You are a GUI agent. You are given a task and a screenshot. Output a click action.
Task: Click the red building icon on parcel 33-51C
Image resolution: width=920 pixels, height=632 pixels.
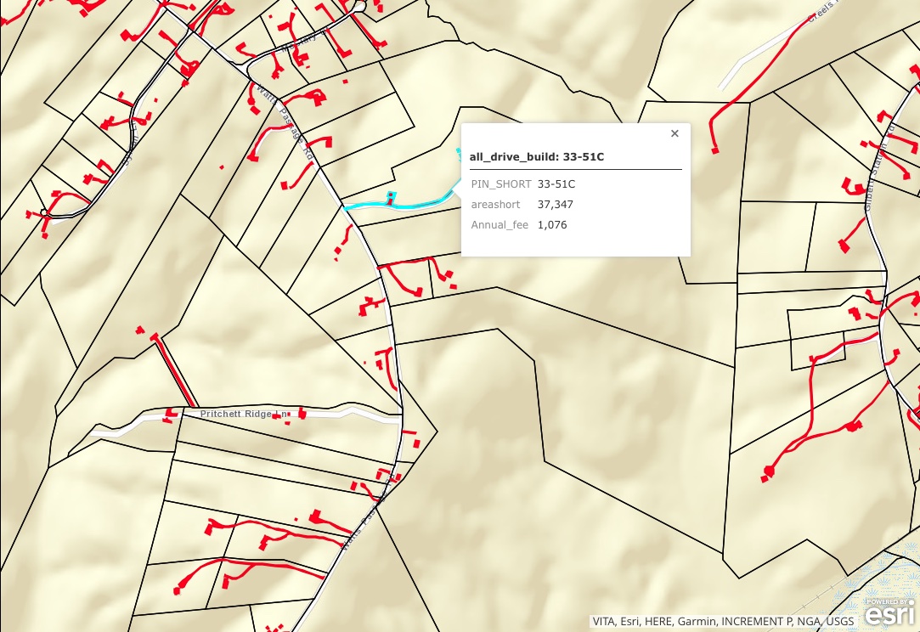pyautogui.click(x=390, y=197)
